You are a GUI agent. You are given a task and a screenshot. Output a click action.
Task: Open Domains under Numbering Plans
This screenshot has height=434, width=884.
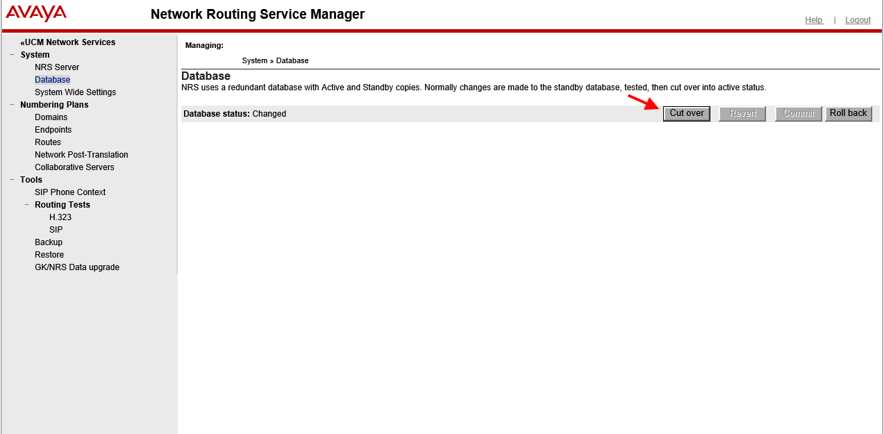tap(51, 117)
